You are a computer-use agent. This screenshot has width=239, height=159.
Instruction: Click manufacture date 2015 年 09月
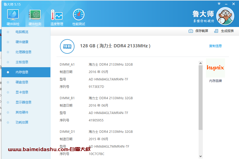coord(98,139)
